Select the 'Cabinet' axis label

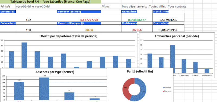(195, 76)
